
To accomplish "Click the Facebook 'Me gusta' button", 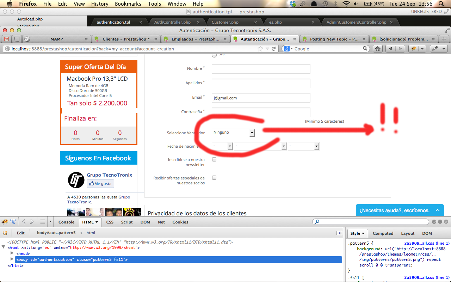I will [100, 184].
